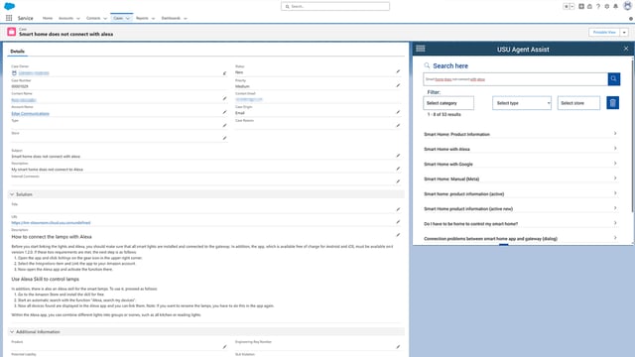Open the App Launcher grid icon
Image resolution: width=635 pixels, height=357 pixels.
(9, 18)
